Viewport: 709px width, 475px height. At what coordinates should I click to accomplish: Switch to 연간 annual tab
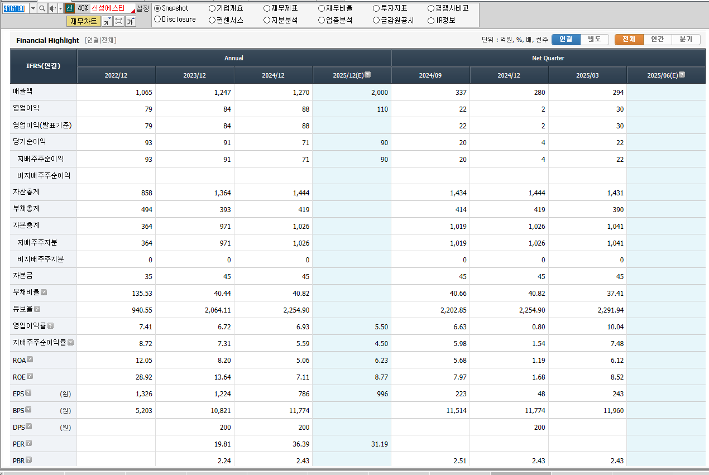click(x=658, y=40)
